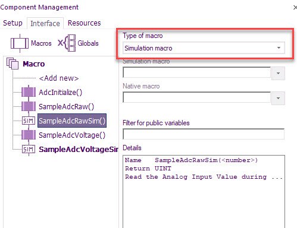The width and height of the screenshot is (297, 228).
Task: Select SampleAdcVoltageSim in the macro tree
Action: pyautogui.click(x=79, y=149)
